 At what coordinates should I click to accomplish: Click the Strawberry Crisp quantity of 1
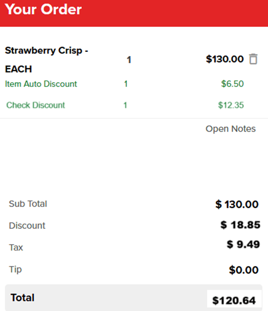click(129, 60)
